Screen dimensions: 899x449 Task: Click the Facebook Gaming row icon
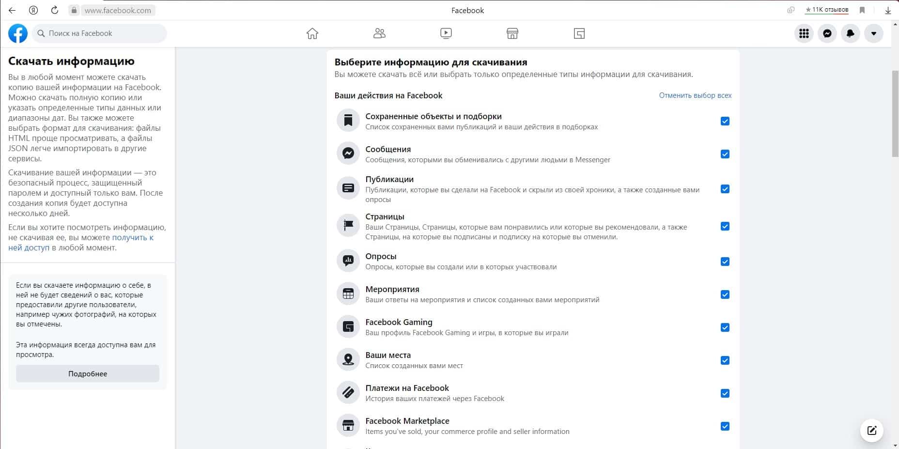tap(348, 327)
